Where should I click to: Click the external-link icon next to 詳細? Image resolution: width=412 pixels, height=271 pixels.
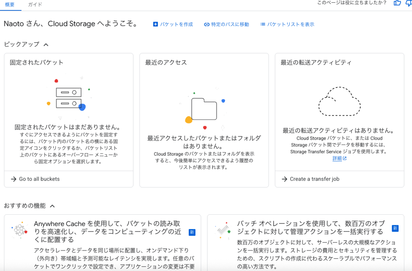pos(345,158)
